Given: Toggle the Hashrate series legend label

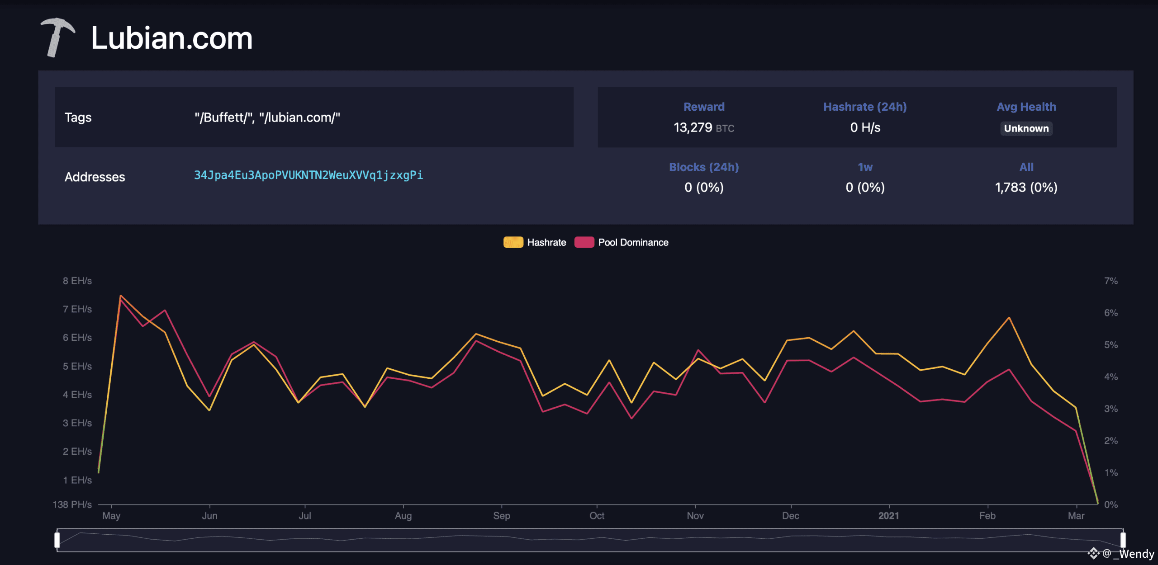Looking at the screenshot, I should (546, 242).
